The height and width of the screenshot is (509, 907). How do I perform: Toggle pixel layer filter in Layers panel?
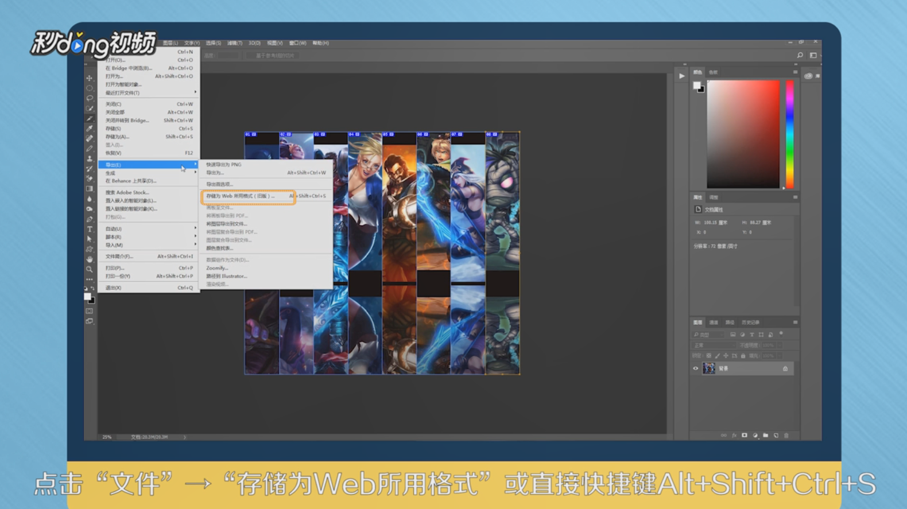click(x=733, y=335)
